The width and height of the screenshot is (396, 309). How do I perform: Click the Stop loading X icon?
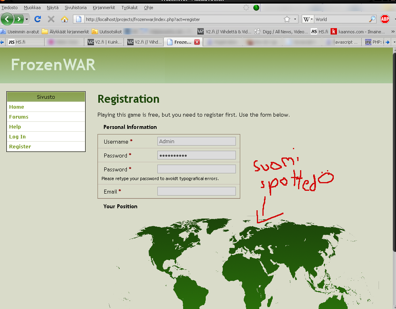coord(51,19)
